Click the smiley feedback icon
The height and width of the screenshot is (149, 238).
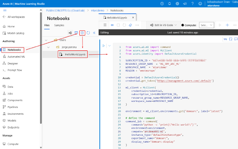[x=200, y=4]
